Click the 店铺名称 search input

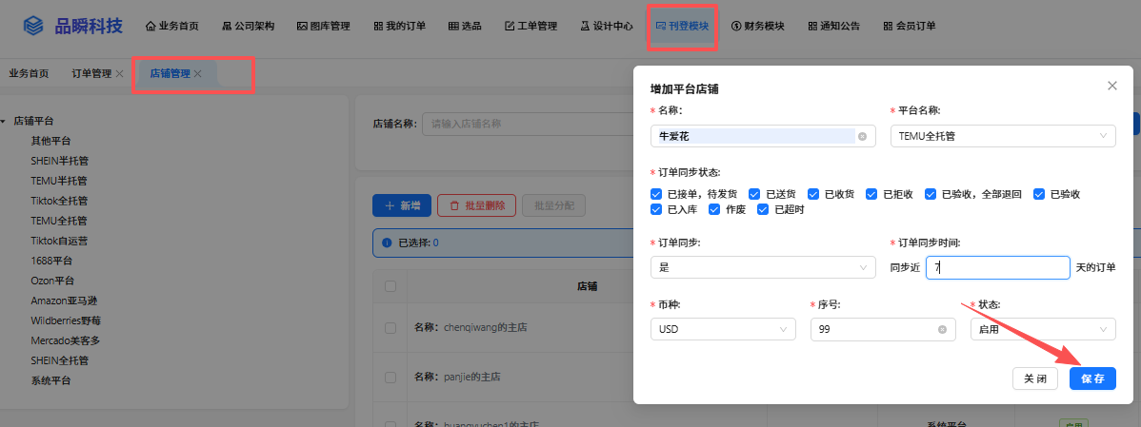(x=529, y=124)
